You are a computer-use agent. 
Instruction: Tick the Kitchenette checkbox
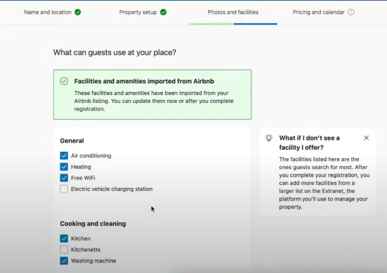coord(64,250)
